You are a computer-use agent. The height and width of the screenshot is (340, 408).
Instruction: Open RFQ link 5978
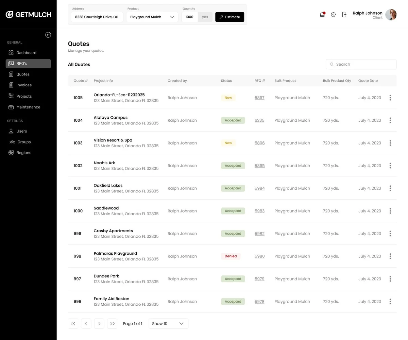click(259, 302)
